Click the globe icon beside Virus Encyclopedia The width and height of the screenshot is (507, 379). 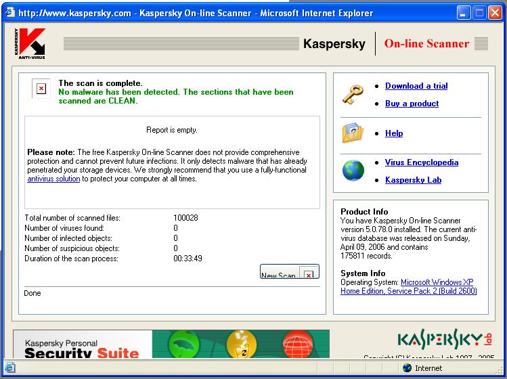pyautogui.click(x=353, y=170)
